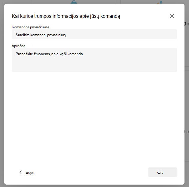Click the dialog title about team information
Viewport: 189px width, 187px height.
tap(66, 16)
